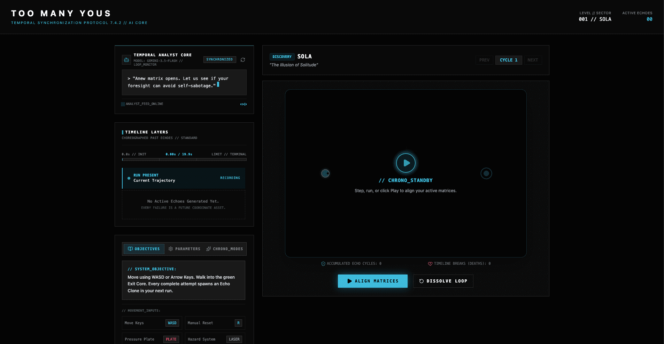Viewport: 664px width, 344px height.
Task: Click the timeline progress bar
Action: point(184,159)
